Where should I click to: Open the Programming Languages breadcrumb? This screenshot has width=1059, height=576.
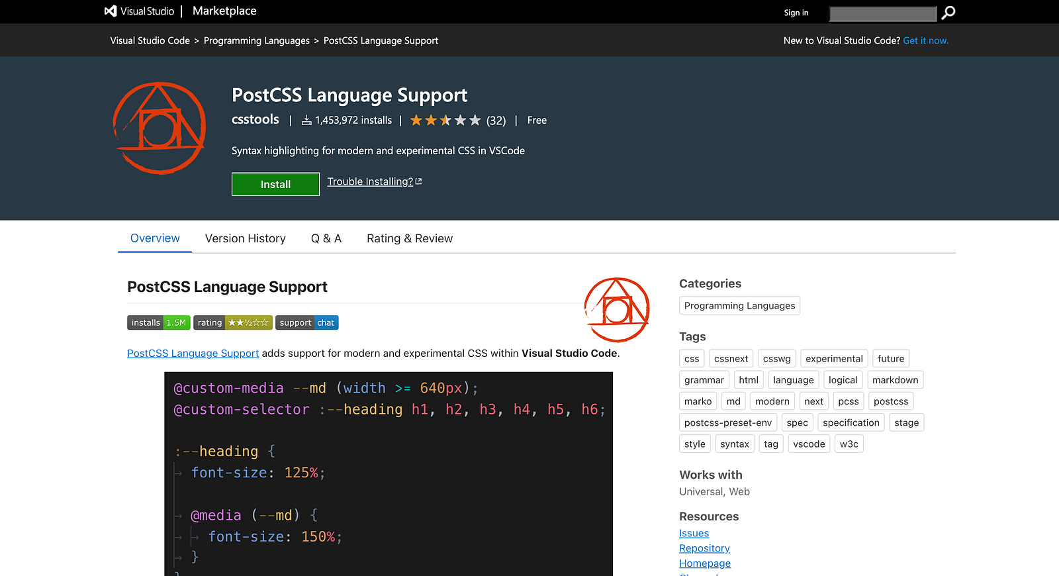coord(257,40)
